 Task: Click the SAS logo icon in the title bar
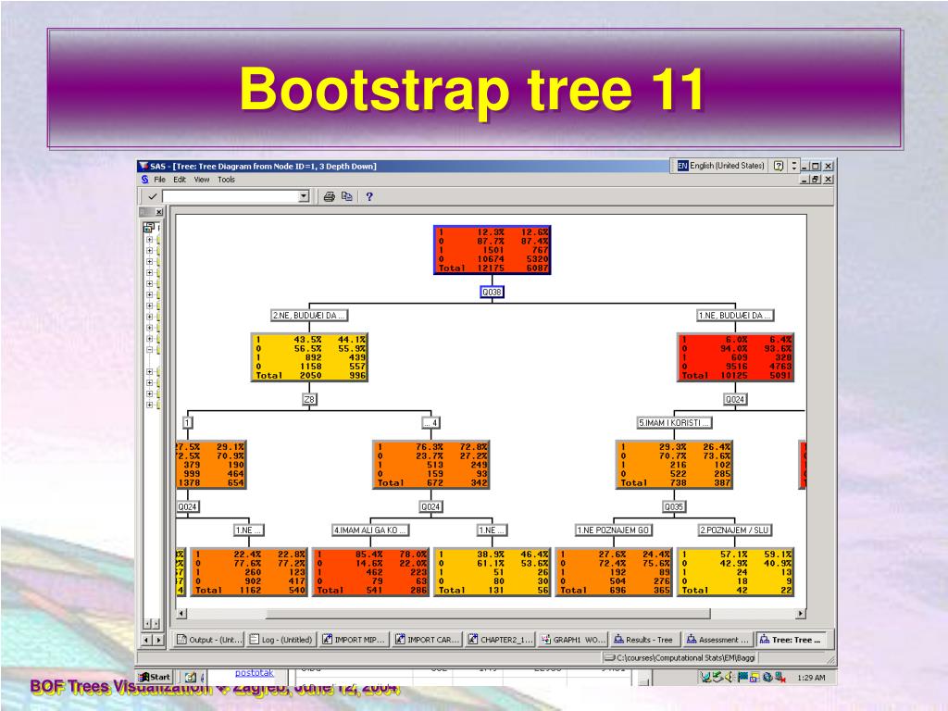coord(143,166)
